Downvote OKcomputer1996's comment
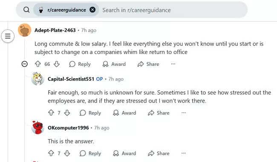Screen dimensions: 277x162 67,153
